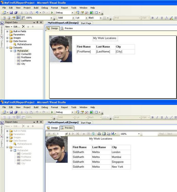Open the Debug configuration dropdown in top window

pyautogui.click(x=72, y=13)
